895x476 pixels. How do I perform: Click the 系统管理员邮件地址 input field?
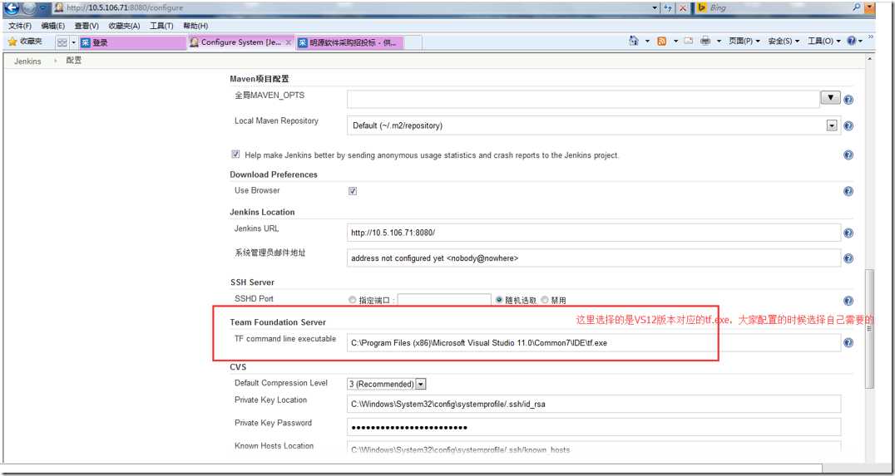tap(594, 258)
